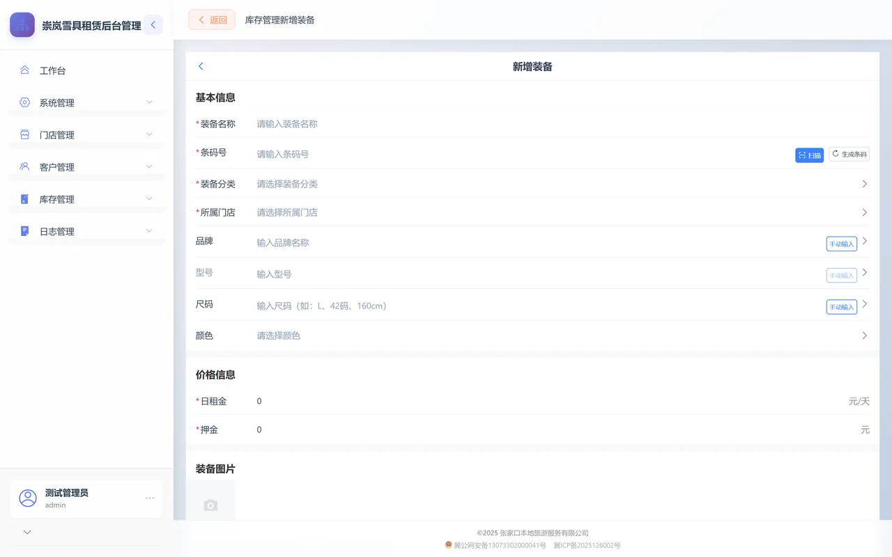892x557 pixels.
Task: Click the chevron on the 品牌 row
Action: coord(865,241)
